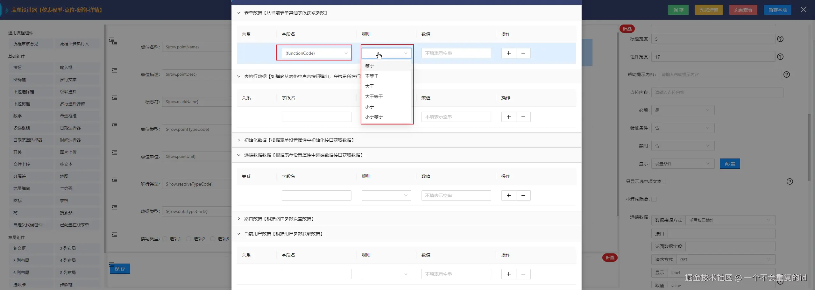Click the 标题宽度 input field

713,39
